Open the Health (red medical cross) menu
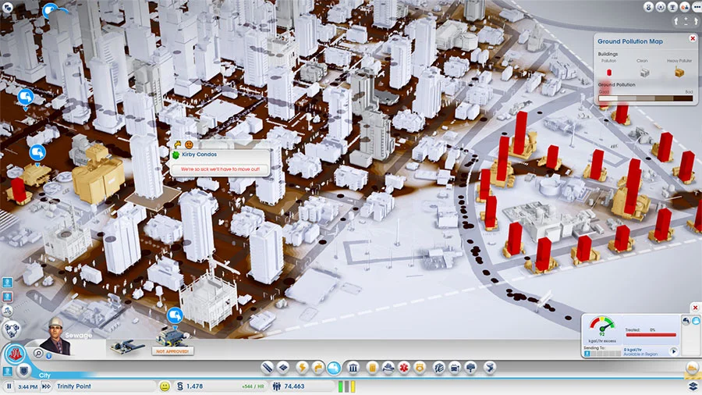Screen dimensions: 702x395 click(404, 368)
